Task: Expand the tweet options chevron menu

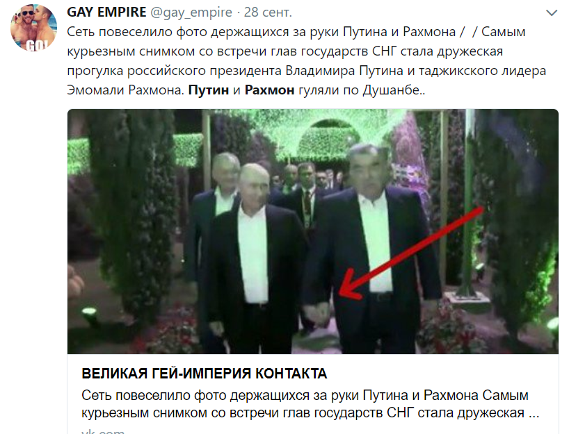Action: 552,13
